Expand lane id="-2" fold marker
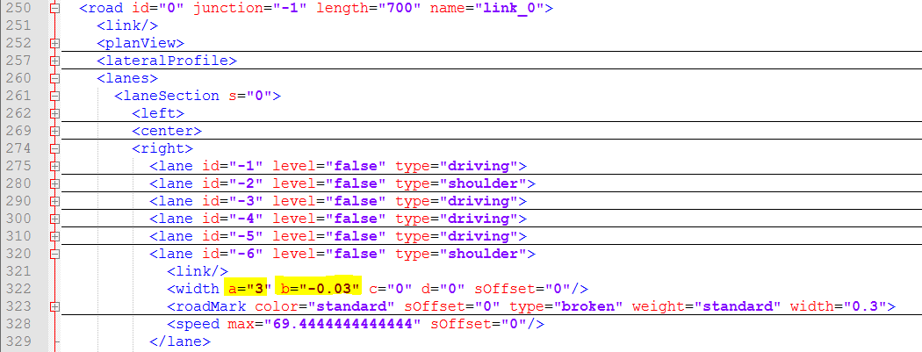922x352 pixels. pos(54,184)
